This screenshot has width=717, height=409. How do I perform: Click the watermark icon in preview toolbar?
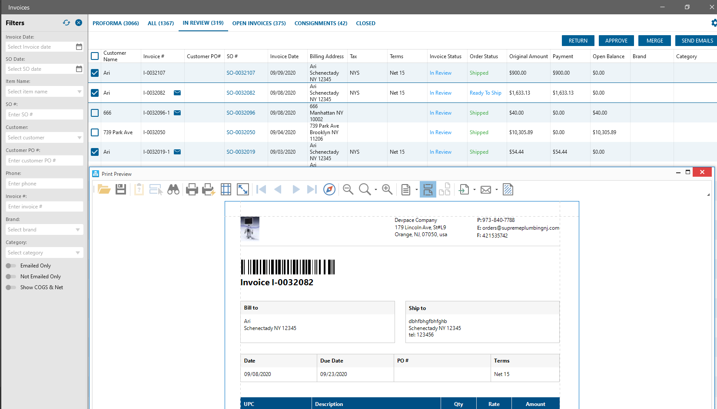[508, 189]
